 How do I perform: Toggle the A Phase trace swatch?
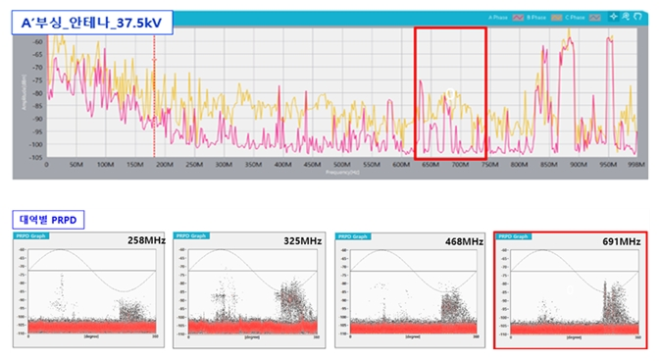pyautogui.click(x=517, y=18)
